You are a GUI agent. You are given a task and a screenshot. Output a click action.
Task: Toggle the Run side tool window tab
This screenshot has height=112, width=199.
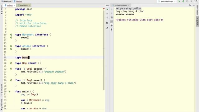pyautogui.click(x=197, y=21)
